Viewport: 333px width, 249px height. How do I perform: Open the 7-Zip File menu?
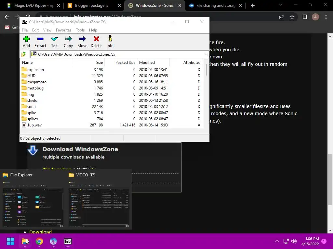coord(25,30)
